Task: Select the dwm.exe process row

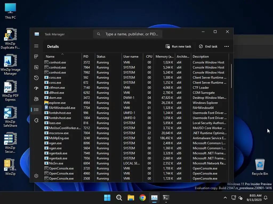Action: click(136, 98)
